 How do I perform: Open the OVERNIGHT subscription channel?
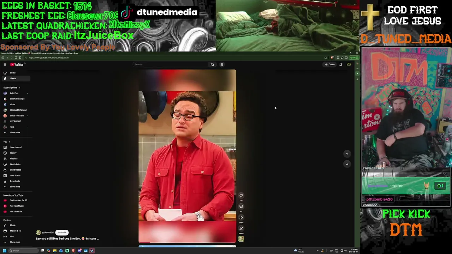tap(16, 121)
